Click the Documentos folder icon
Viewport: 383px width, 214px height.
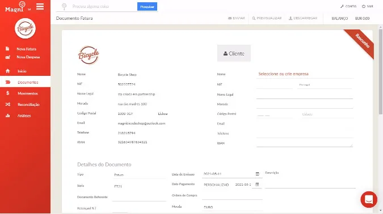pyautogui.click(x=8, y=82)
